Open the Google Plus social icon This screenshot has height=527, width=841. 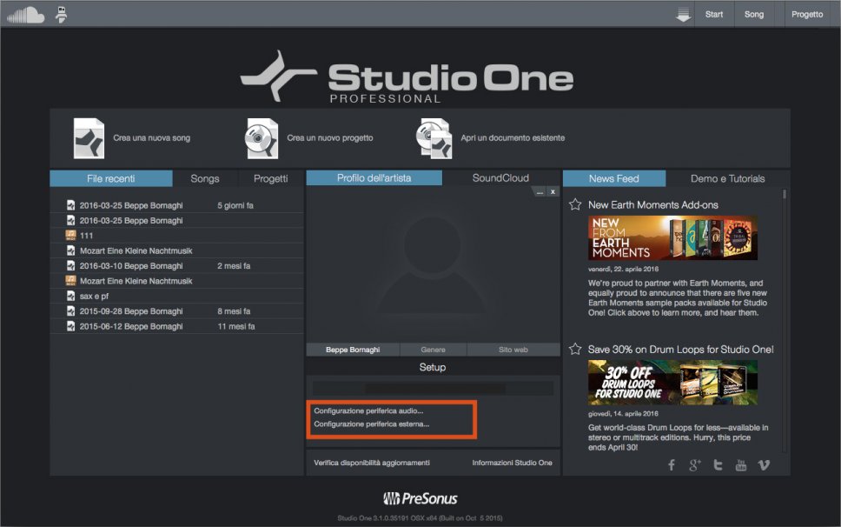pyautogui.click(x=694, y=465)
